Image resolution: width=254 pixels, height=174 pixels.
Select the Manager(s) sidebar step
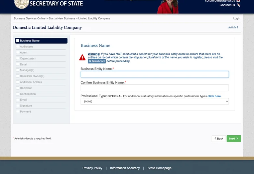[x=41, y=70]
